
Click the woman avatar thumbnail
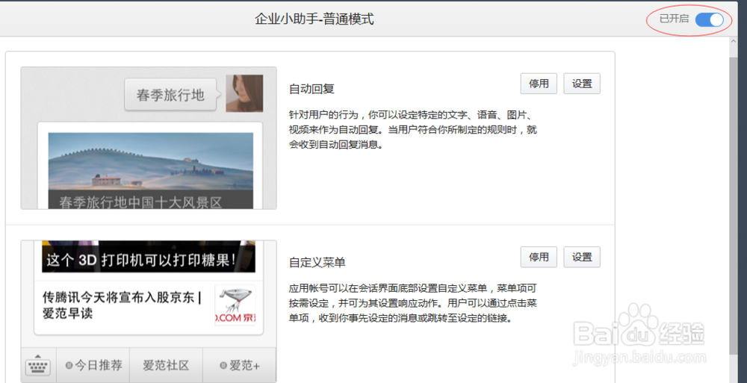(244, 93)
